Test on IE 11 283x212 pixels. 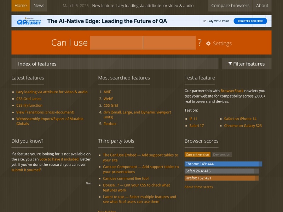click(193, 119)
